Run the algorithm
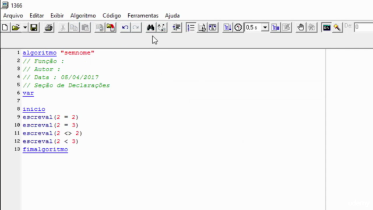The image size is (373, 210). 227,27
